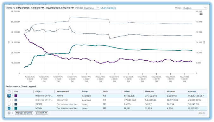Select the NVMe object cell
The width and height of the screenshot is (214, 122).
pos(39,108)
